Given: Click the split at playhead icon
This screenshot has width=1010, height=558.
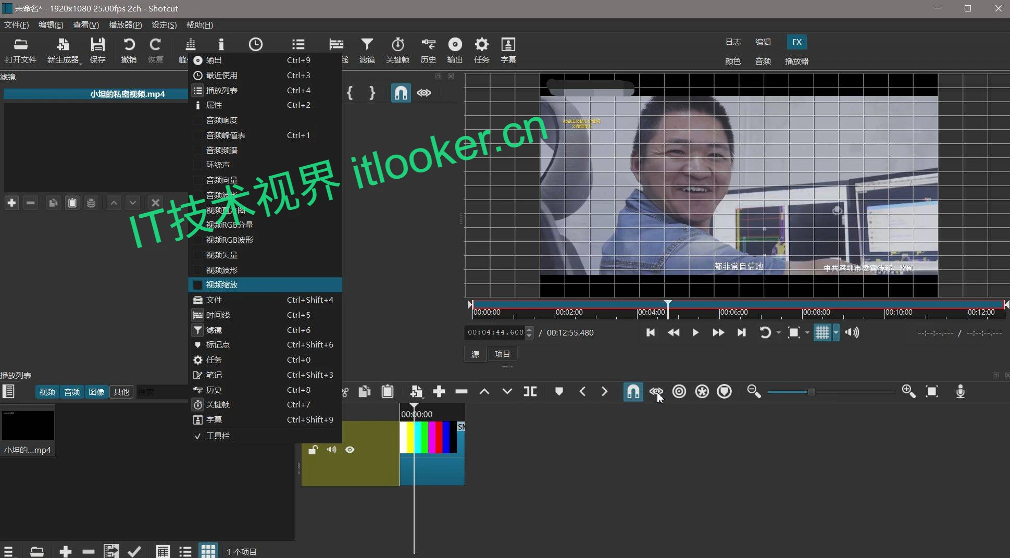Looking at the screenshot, I should tap(530, 392).
